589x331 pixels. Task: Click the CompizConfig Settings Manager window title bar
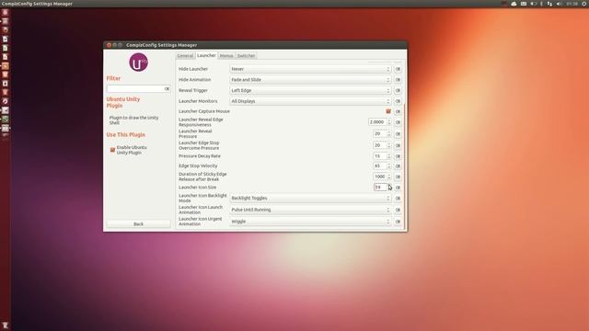coord(256,45)
